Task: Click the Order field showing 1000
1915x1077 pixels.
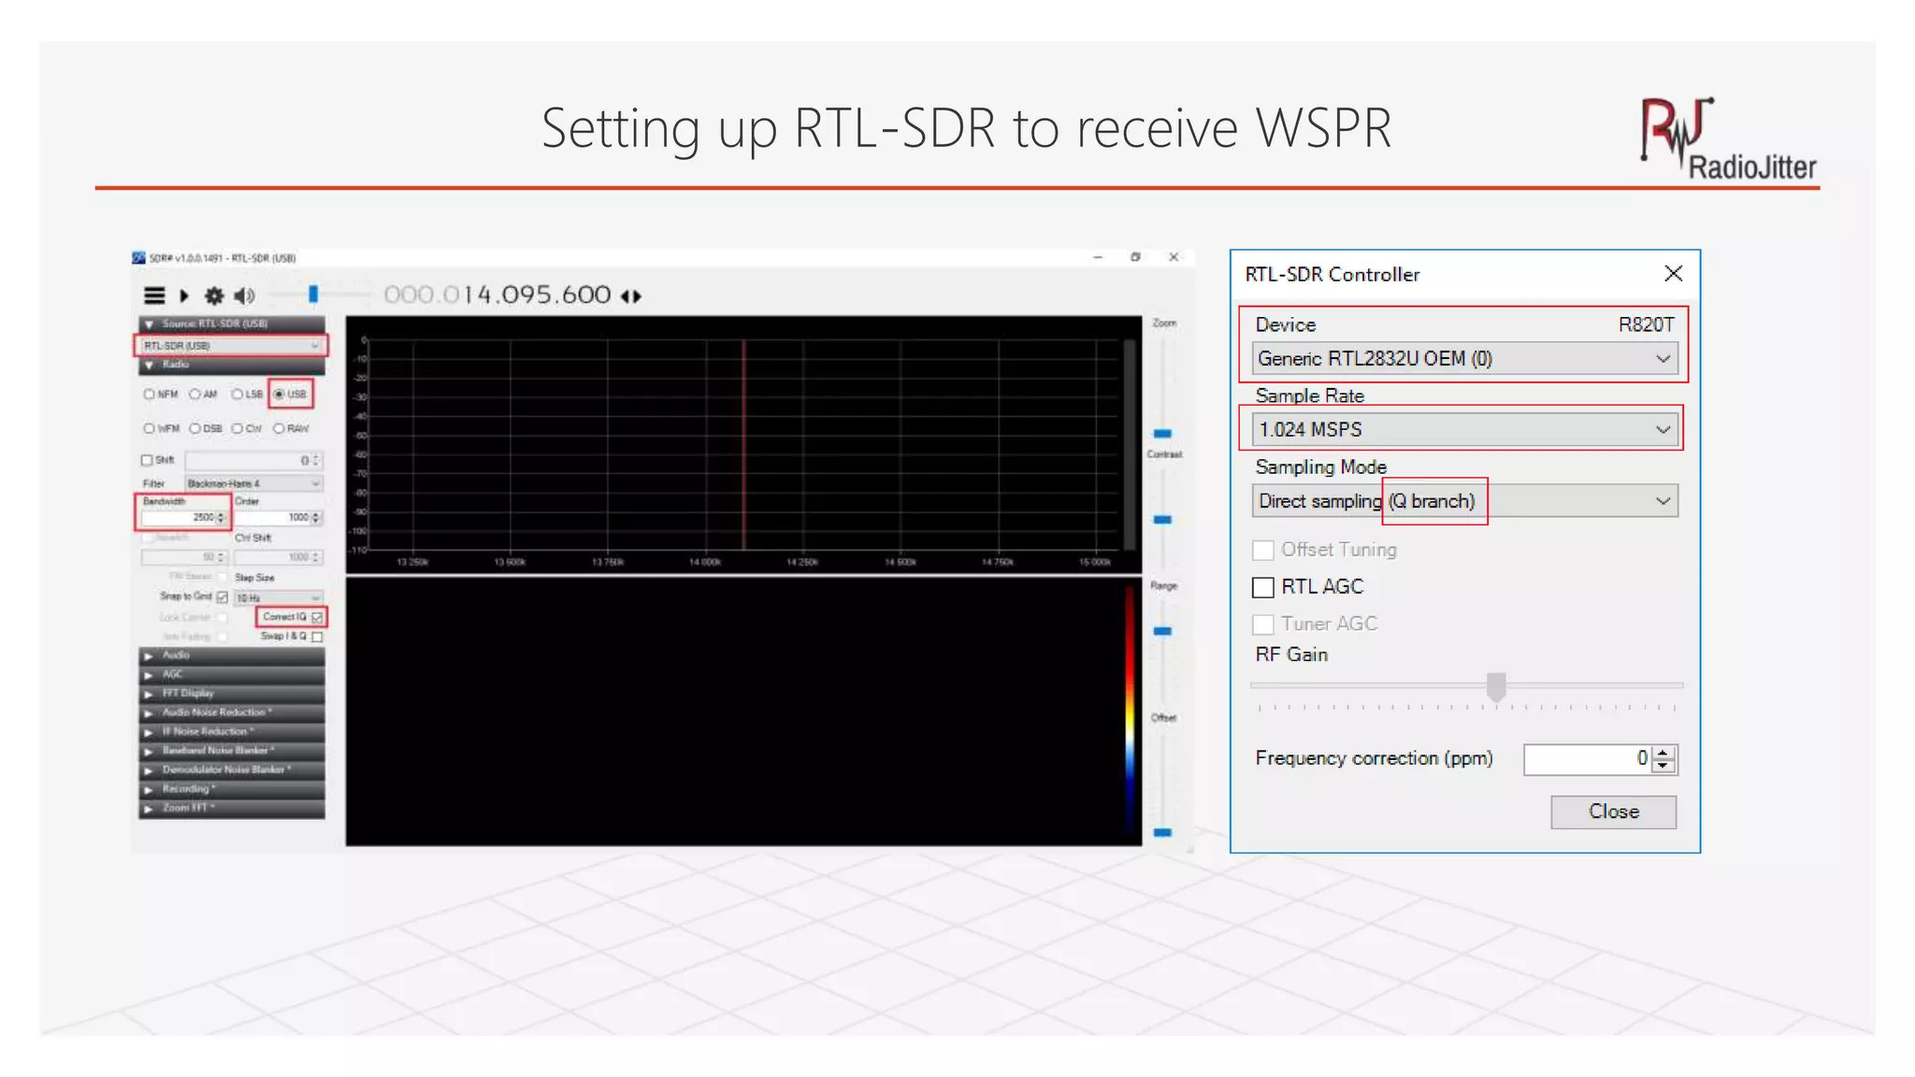Action: click(x=278, y=517)
